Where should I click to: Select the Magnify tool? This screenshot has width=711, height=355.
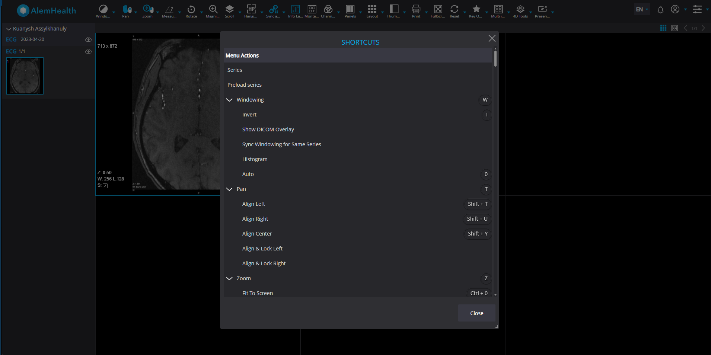click(x=213, y=9)
